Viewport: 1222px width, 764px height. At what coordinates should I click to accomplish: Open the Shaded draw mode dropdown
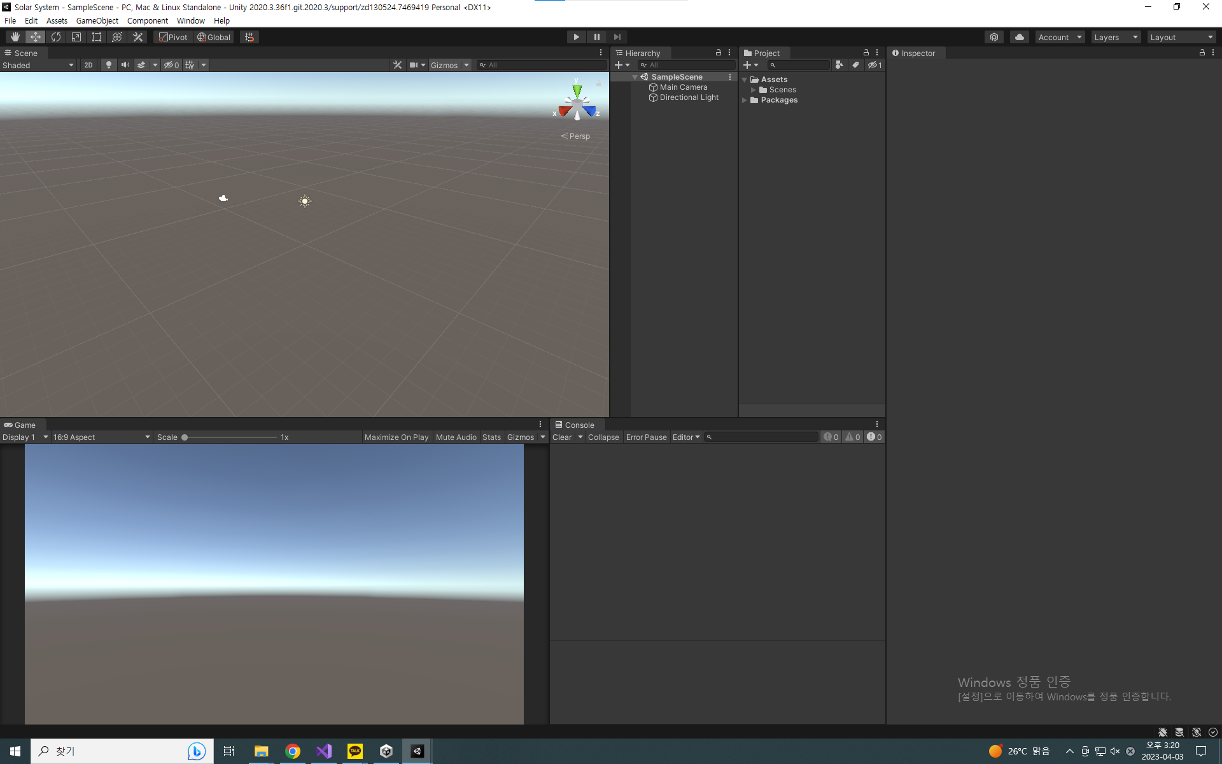(x=38, y=65)
